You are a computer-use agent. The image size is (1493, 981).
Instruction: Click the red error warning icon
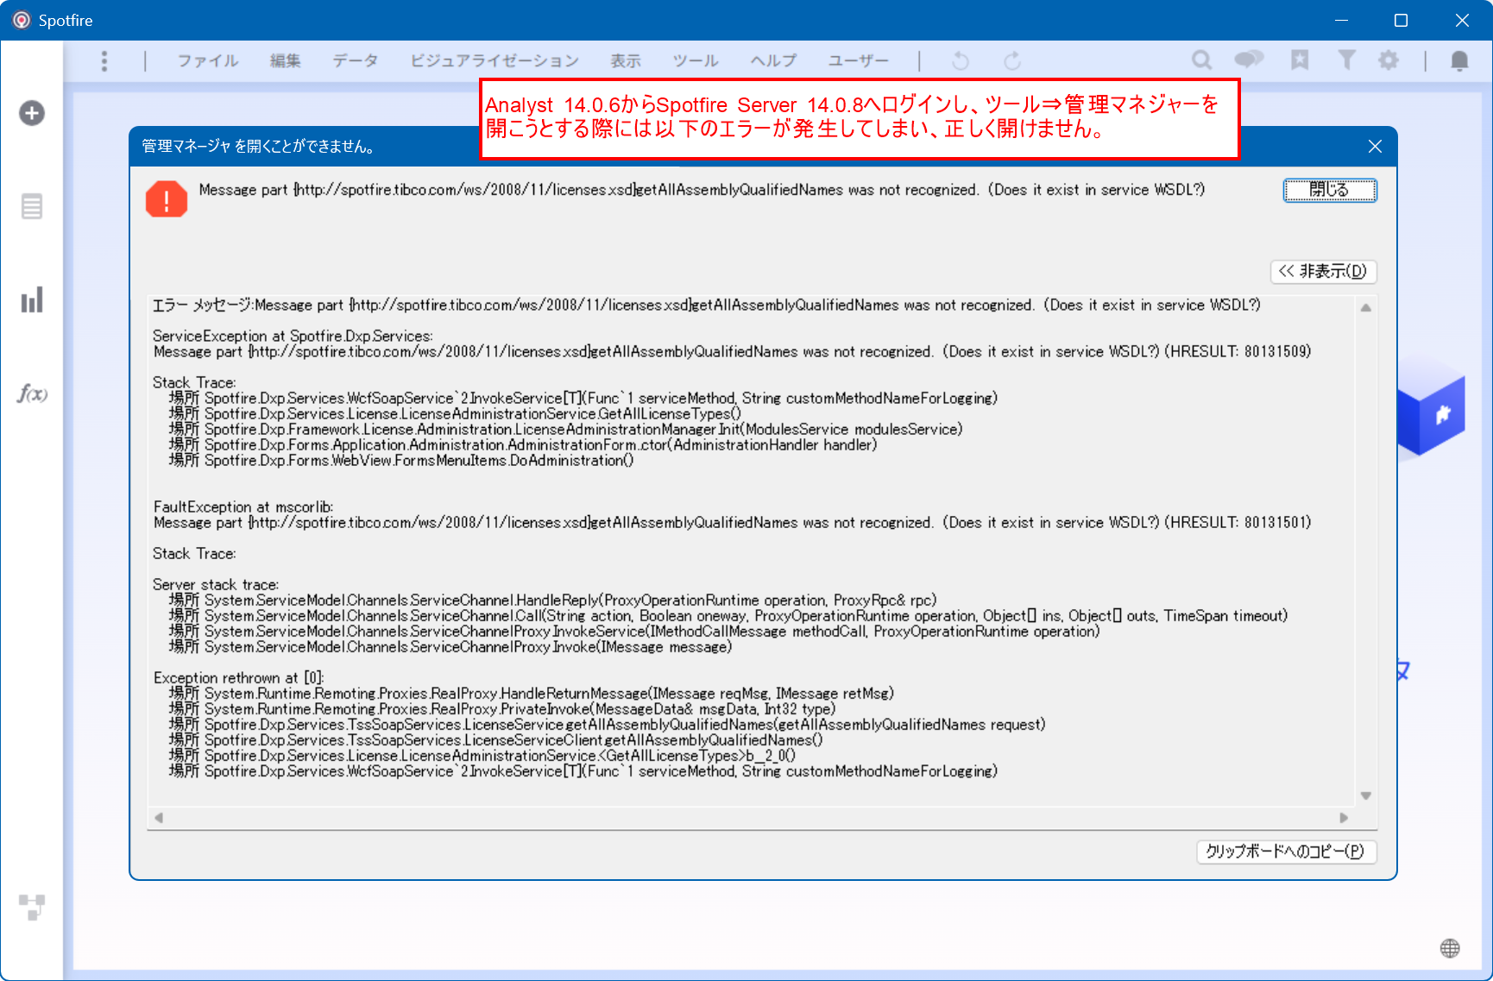(167, 199)
